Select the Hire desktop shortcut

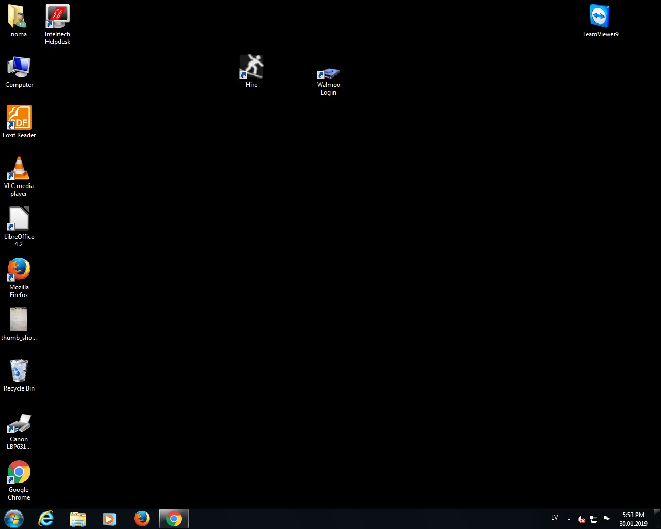point(251,71)
